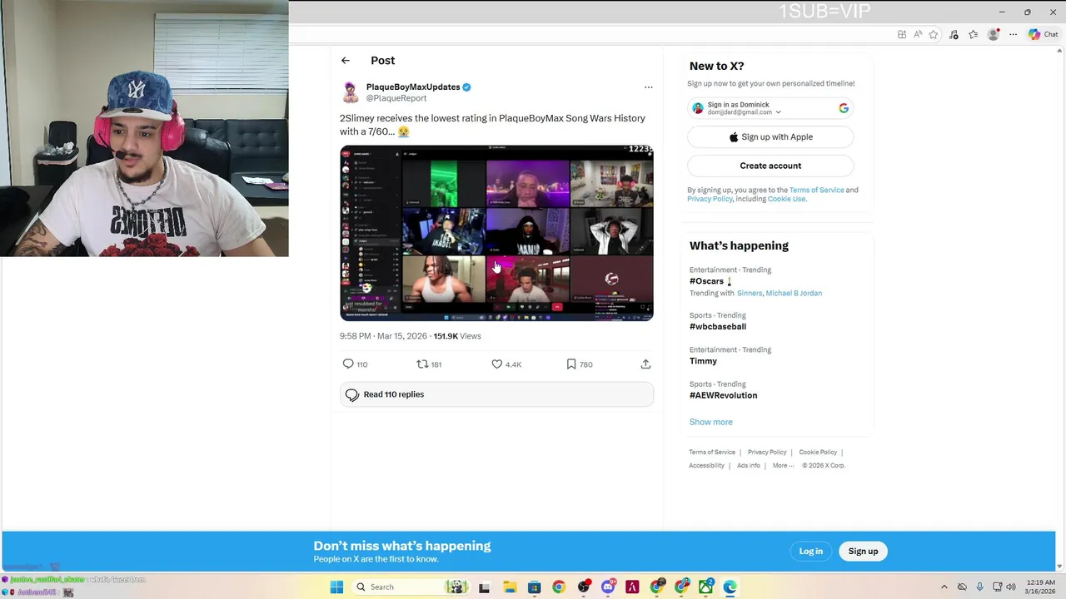This screenshot has height=599, width=1066.
Task: Open the PlaqueBoyMaxUpdates profile avatar
Action: (x=351, y=92)
